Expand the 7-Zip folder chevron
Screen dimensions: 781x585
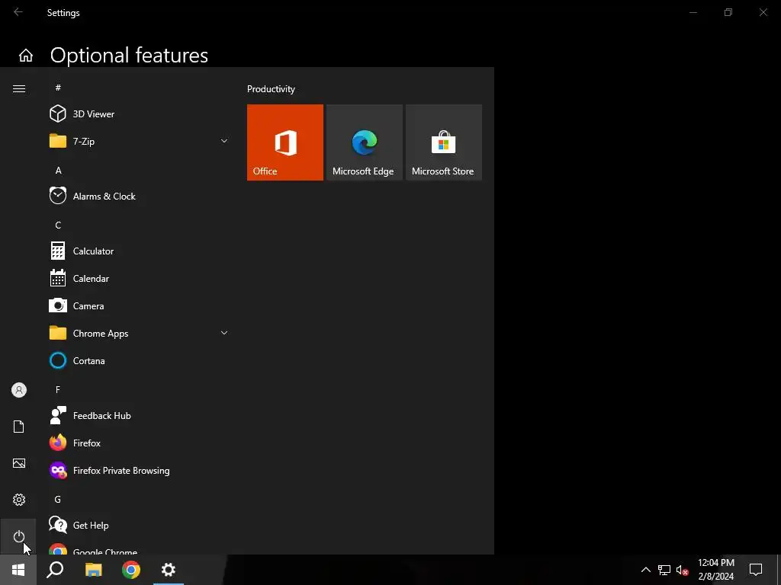tap(224, 141)
